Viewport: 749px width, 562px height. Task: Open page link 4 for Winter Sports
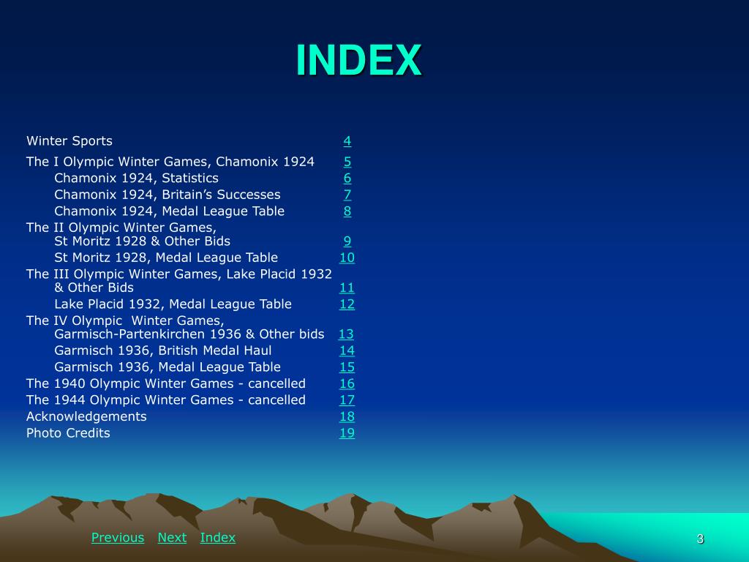click(x=347, y=141)
